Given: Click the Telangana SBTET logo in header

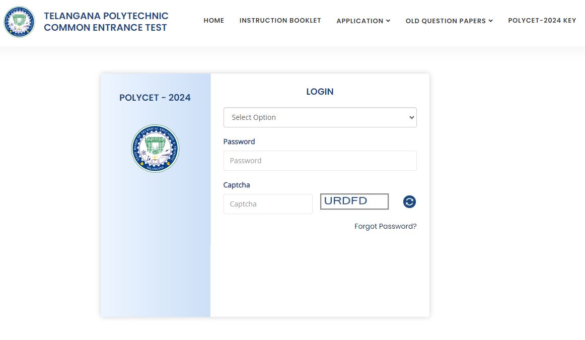Looking at the screenshot, I should point(20,22).
